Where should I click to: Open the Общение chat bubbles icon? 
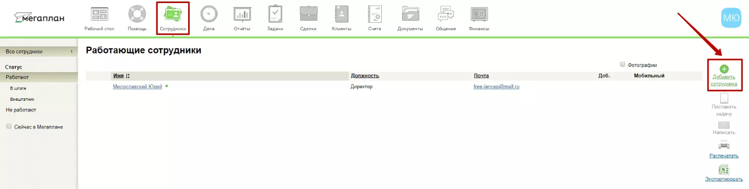coord(446,14)
